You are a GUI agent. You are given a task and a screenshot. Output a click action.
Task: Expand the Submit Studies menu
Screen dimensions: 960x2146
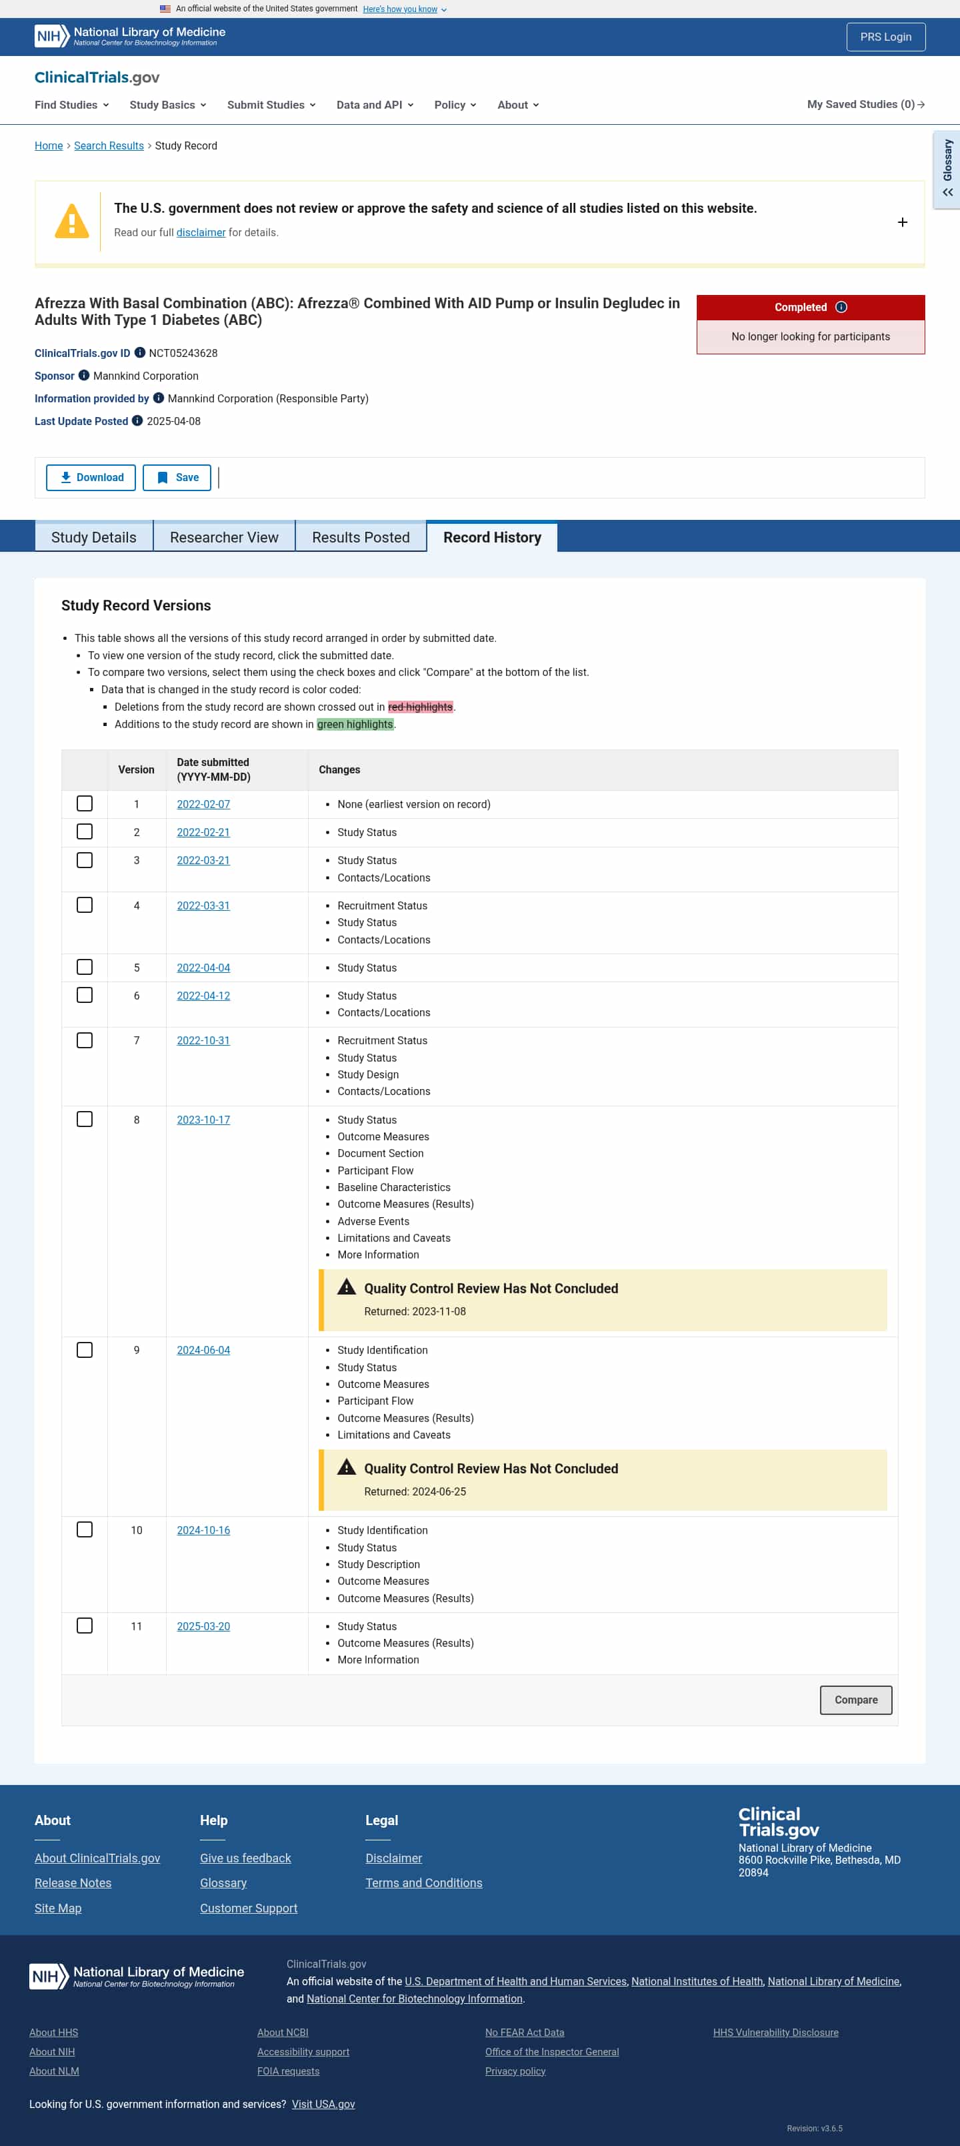coord(271,105)
